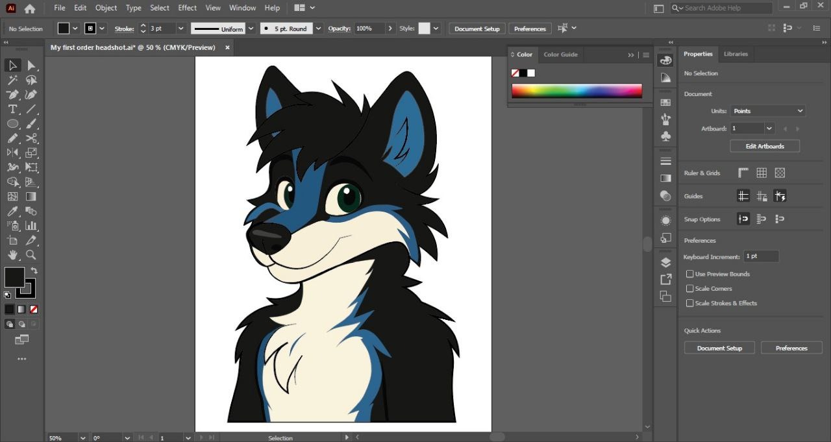
Task: Check the Scale Corners option
Action: tap(690, 289)
